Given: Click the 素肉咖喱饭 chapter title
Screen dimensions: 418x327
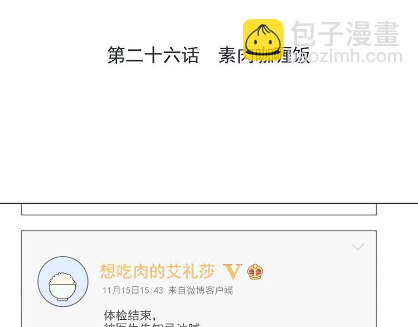Looking at the screenshot, I should point(264,55).
